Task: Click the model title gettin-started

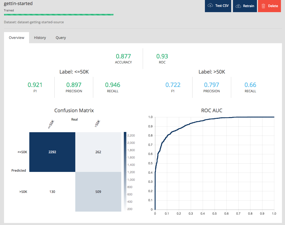Action: click(18, 4)
